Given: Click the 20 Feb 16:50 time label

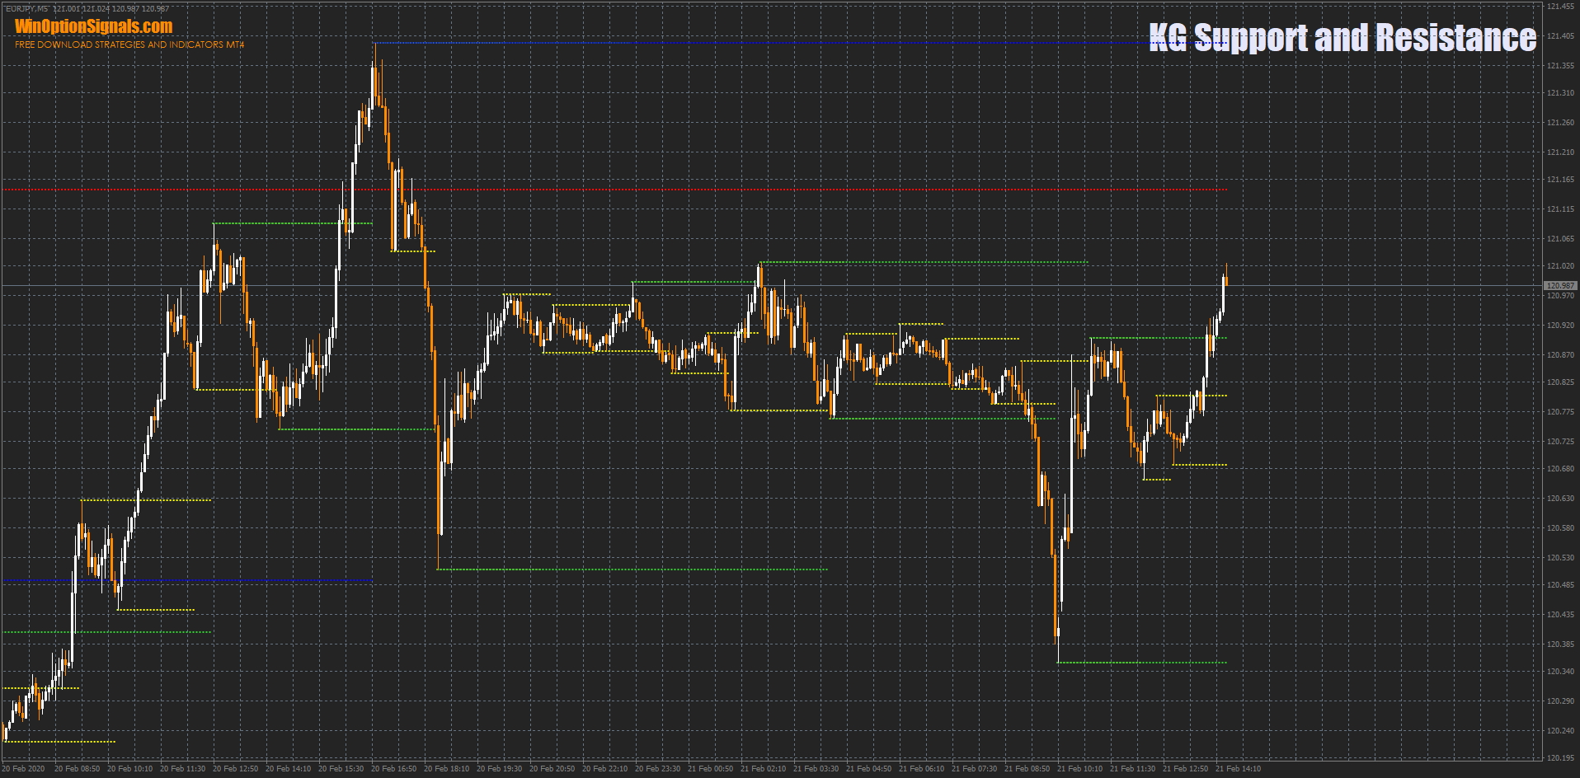Looking at the screenshot, I should click(393, 769).
